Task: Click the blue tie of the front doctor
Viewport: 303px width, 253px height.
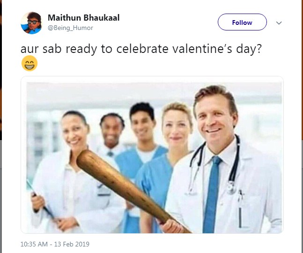Action: click(212, 194)
